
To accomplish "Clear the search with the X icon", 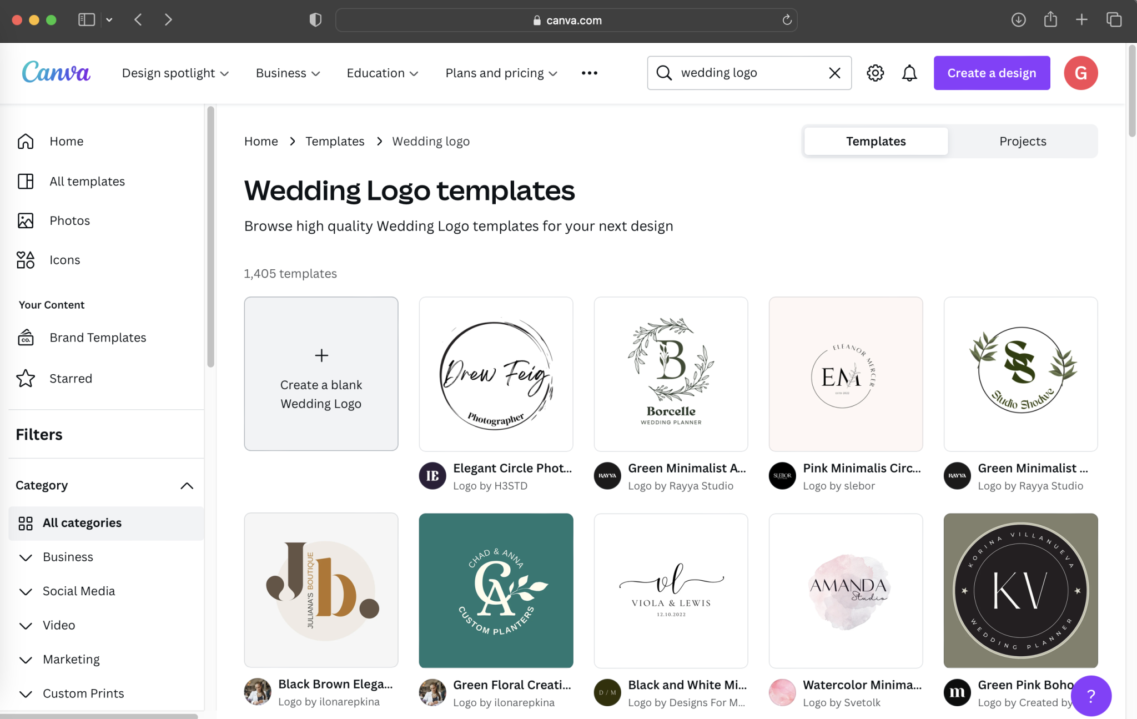I will click(x=834, y=73).
